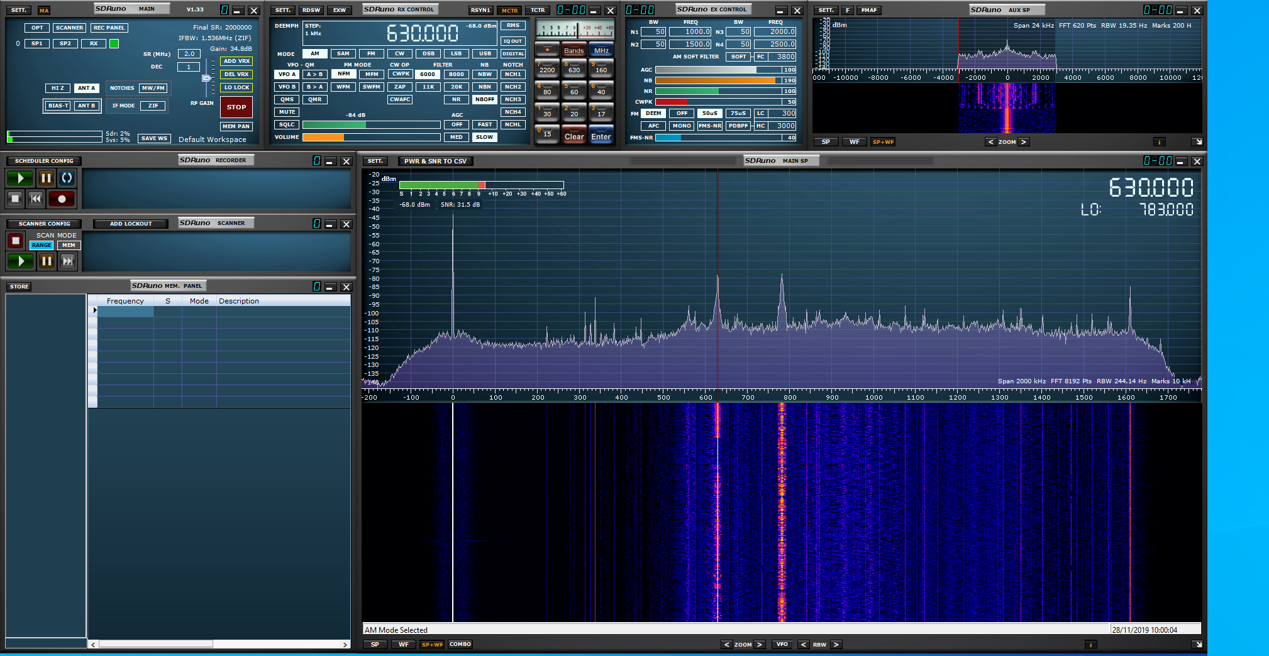Switch mode to LSB
Screen dimensions: 1269x656
point(457,54)
